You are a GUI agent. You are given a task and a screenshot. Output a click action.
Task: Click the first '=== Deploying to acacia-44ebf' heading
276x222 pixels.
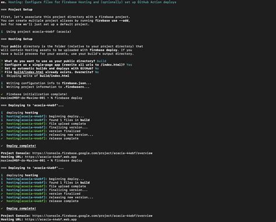tap(32, 105)
